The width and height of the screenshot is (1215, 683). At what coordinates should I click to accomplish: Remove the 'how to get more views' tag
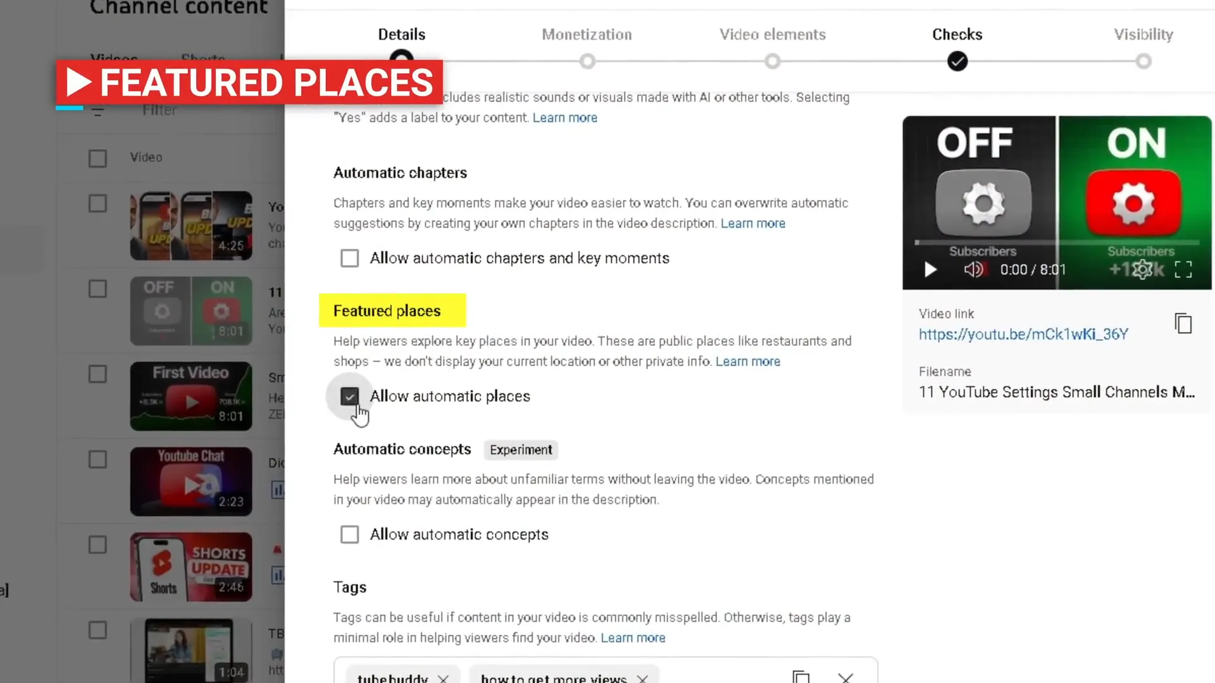pyautogui.click(x=642, y=678)
